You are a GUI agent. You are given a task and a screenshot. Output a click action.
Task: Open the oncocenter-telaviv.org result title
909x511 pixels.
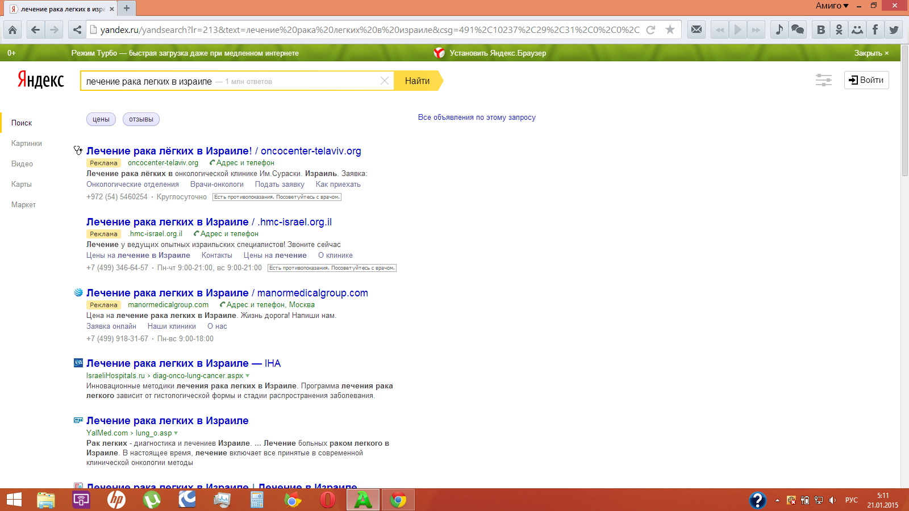point(224,151)
